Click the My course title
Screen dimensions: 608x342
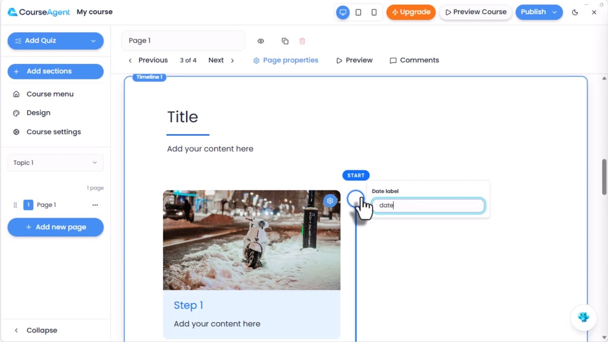click(95, 12)
